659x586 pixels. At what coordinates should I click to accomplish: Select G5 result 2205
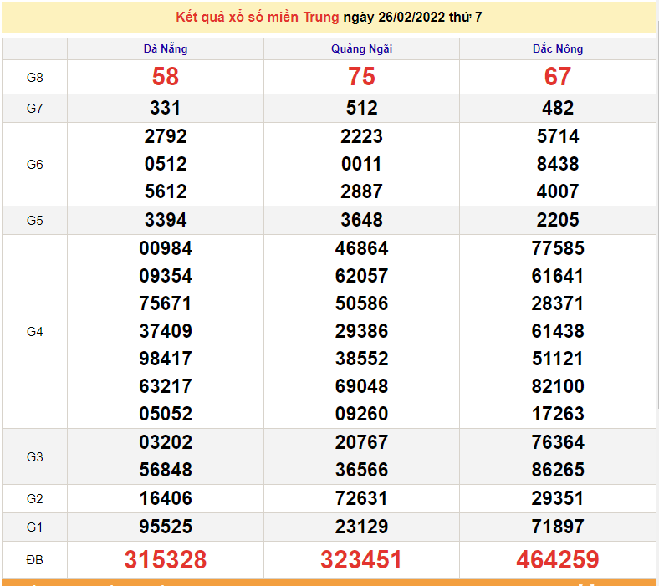557,220
